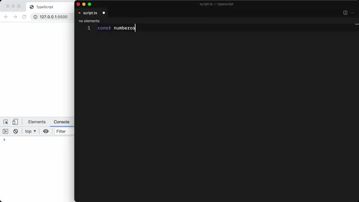Show the console sidebar
Viewport: 359px width, 202px height.
6,131
